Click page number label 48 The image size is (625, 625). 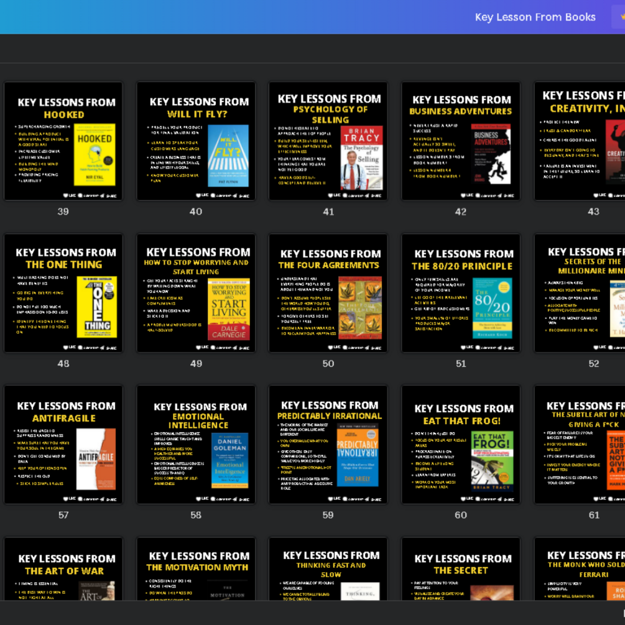coord(63,364)
